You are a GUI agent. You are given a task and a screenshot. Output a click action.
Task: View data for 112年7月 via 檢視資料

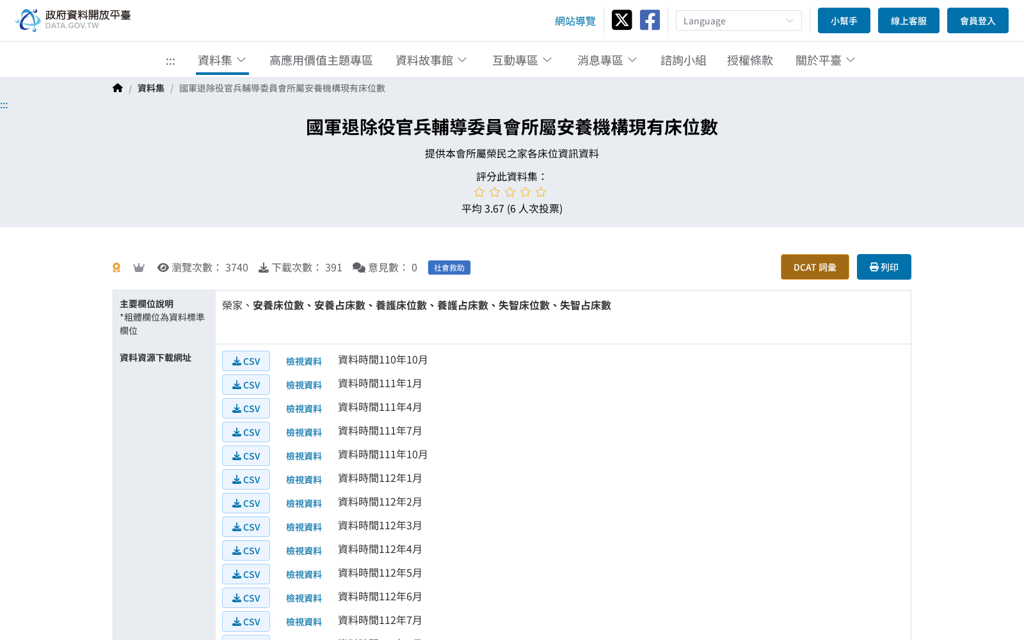click(304, 622)
